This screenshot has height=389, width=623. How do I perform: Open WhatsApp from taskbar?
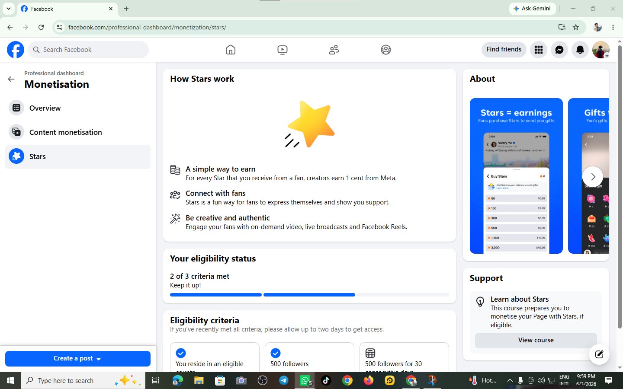click(x=305, y=380)
